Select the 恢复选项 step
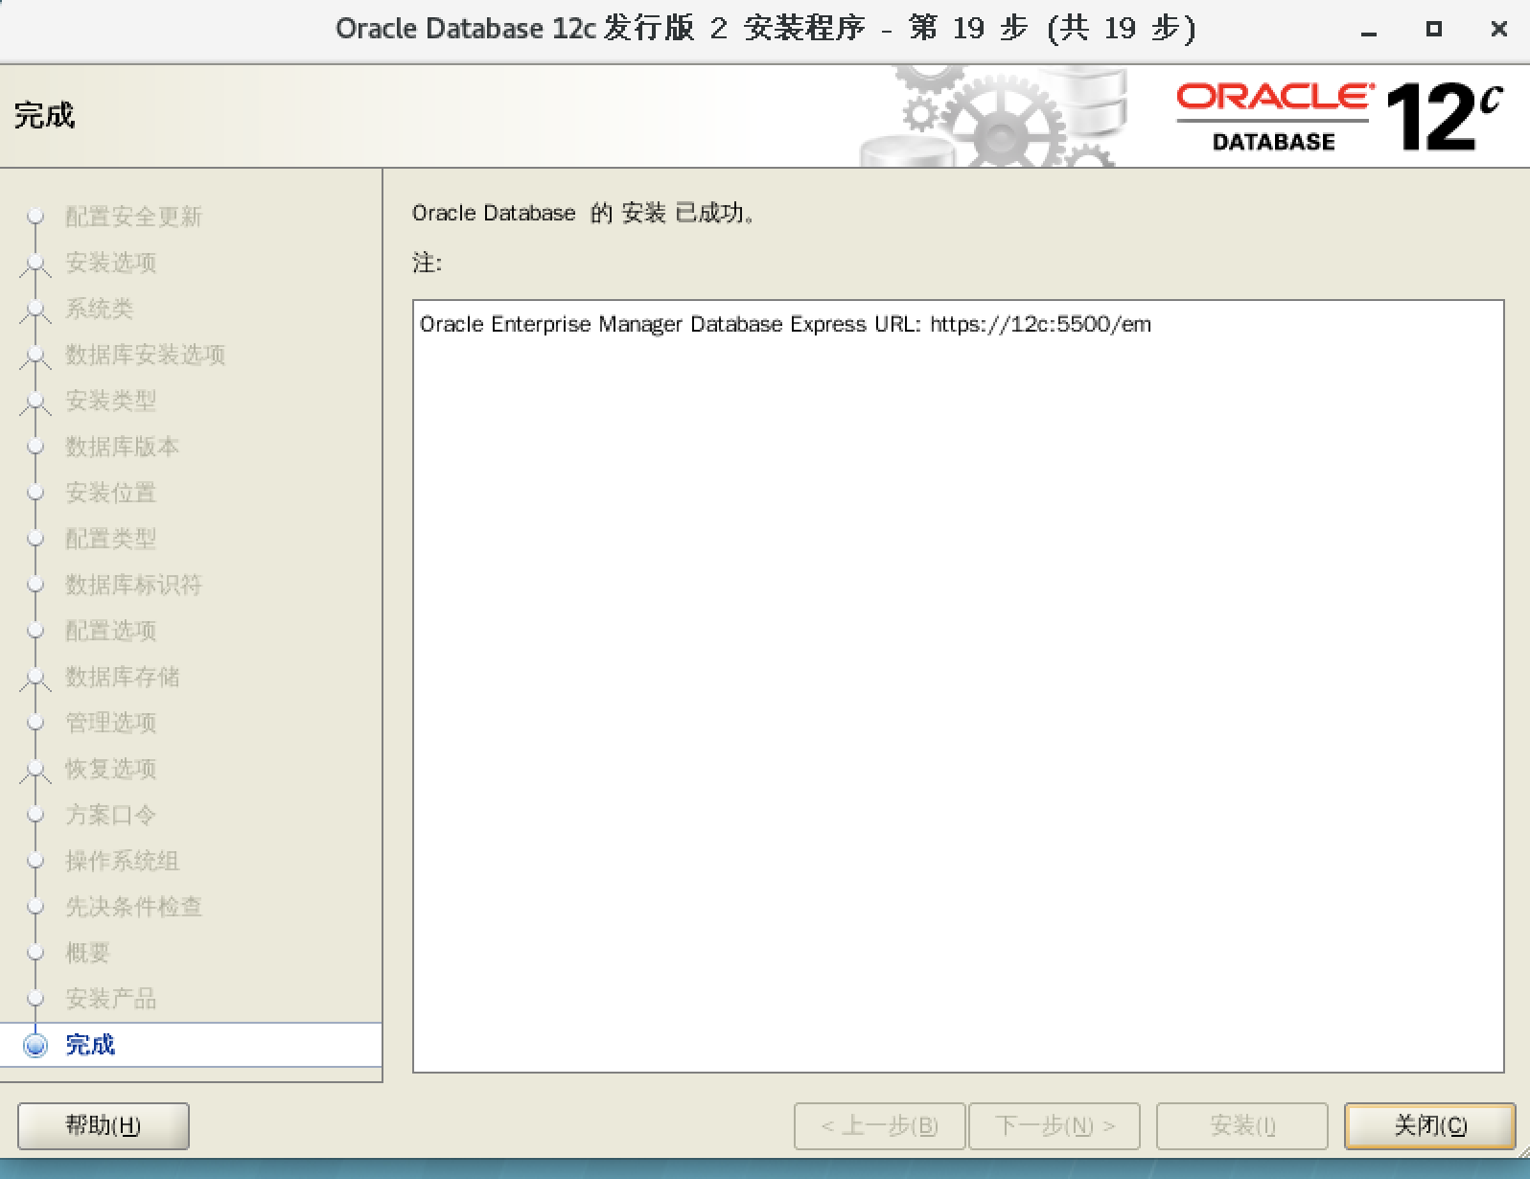 [x=110, y=769]
